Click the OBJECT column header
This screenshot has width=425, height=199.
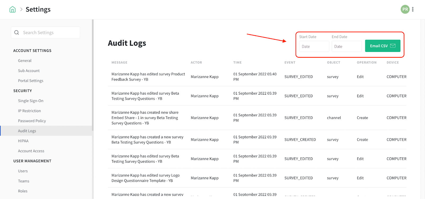[x=334, y=63]
